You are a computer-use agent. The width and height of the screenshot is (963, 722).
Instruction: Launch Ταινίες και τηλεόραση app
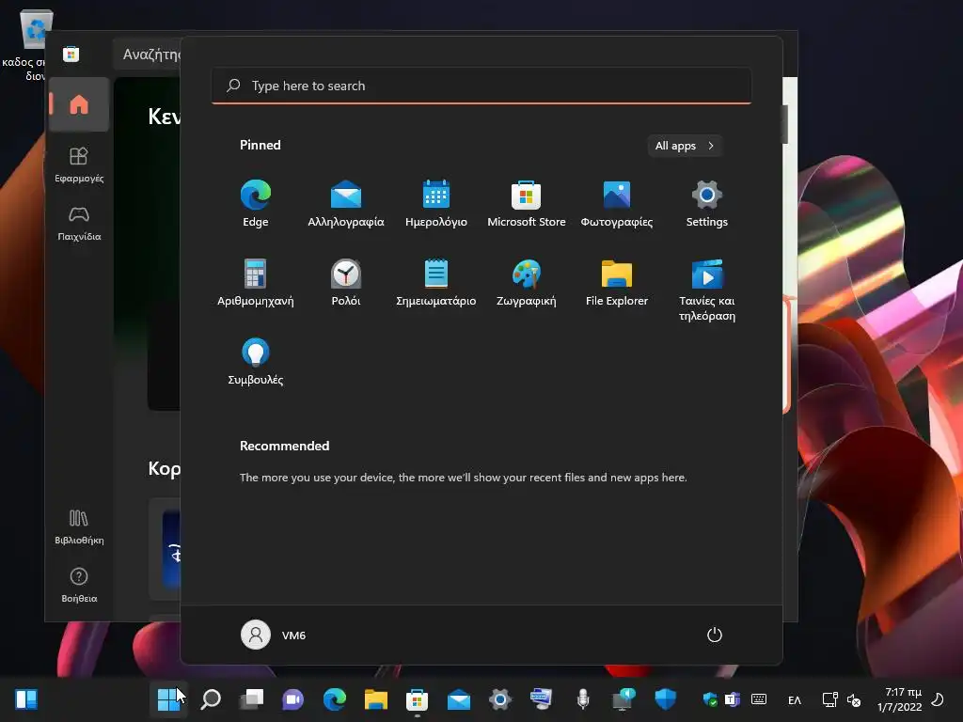pos(707,290)
